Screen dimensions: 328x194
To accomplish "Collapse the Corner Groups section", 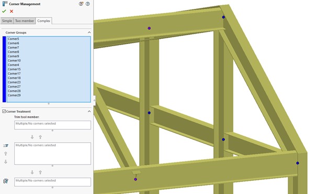I will pyautogui.click(x=89, y=33).
